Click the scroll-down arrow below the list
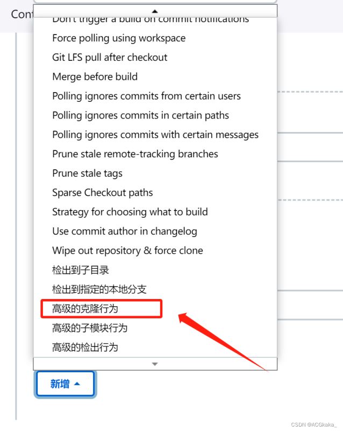 pos(155,364)
